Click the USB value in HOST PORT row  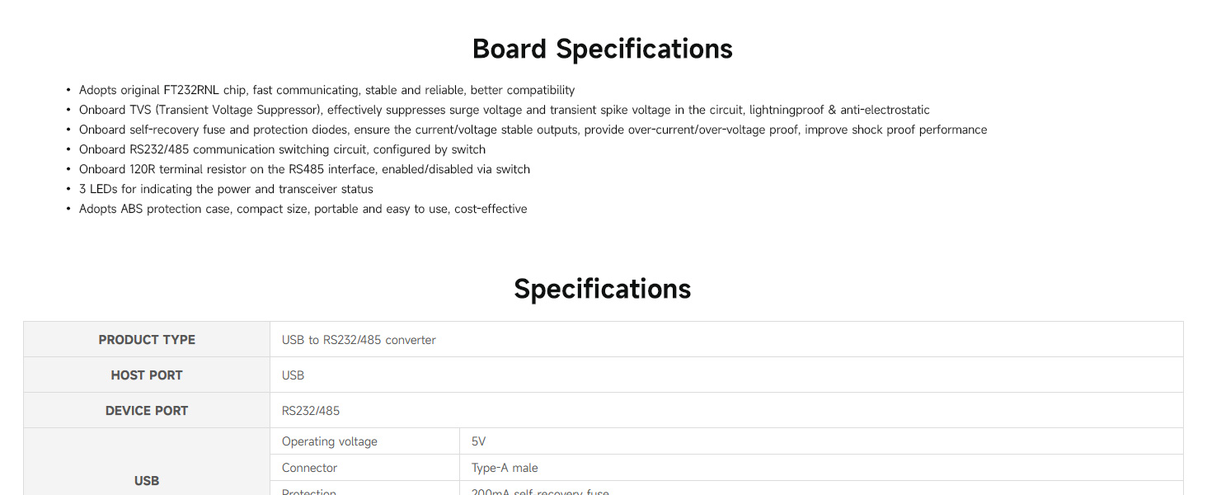[293, 375]
